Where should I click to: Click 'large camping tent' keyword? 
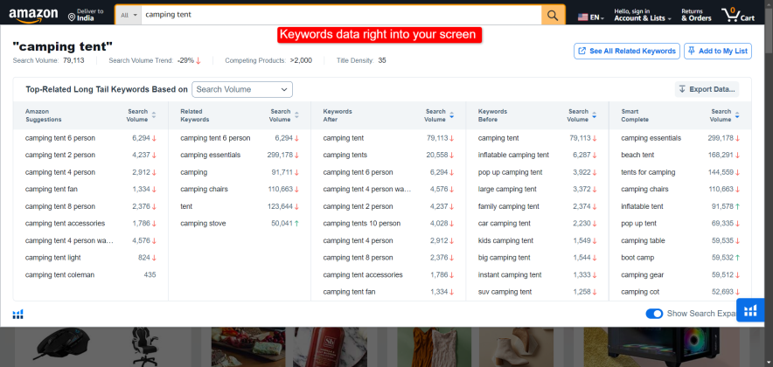click(507, 189)
